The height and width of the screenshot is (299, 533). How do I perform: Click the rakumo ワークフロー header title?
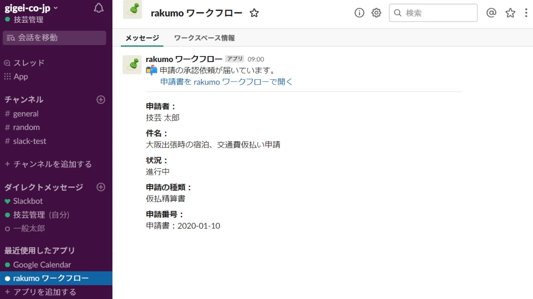(197, 13)
